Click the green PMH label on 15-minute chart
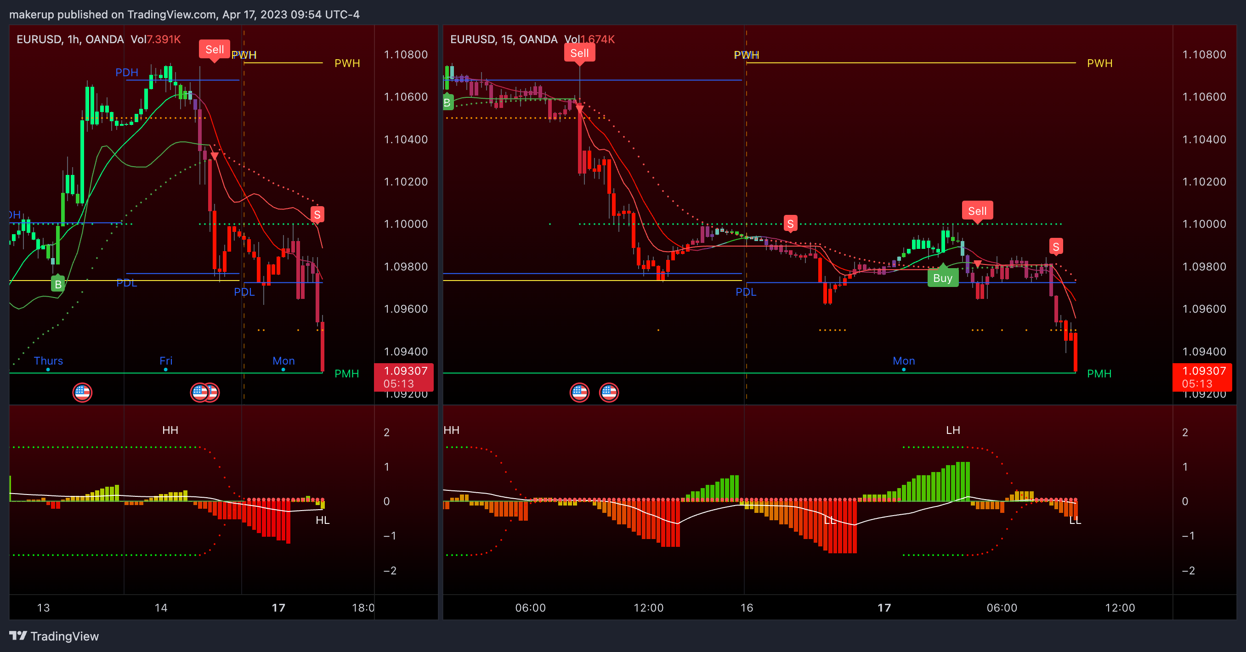 (x=1099, y=374)
